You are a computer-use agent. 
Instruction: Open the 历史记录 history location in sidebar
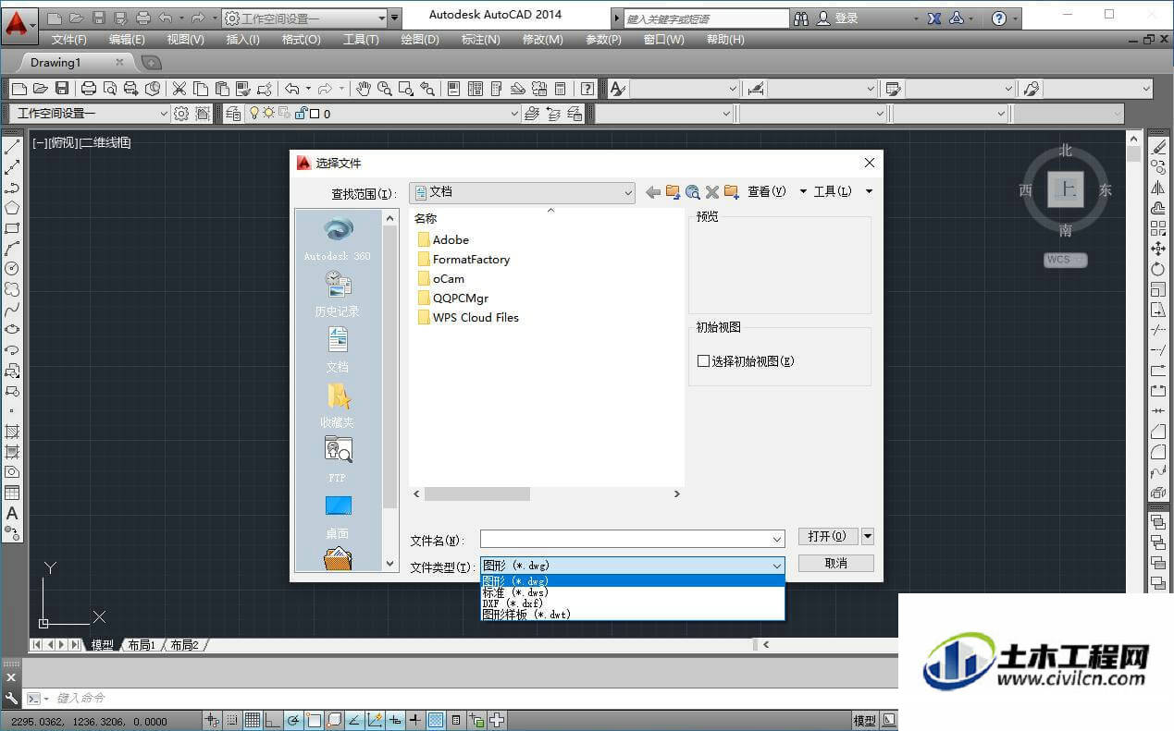[338, 292]
